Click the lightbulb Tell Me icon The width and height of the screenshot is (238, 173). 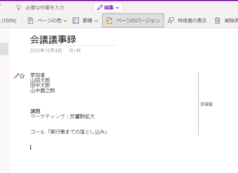[x=18, y=7]
